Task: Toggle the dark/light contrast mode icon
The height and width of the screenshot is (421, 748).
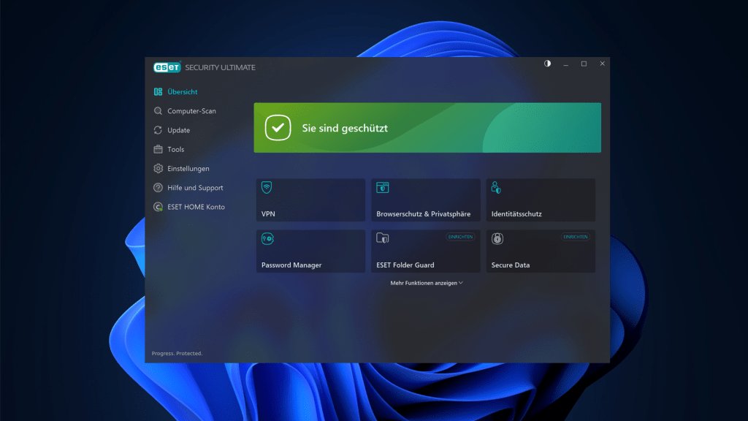Action: click(x=547, y=64)
